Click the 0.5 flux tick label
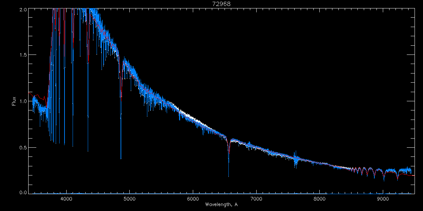 point(23,147)
